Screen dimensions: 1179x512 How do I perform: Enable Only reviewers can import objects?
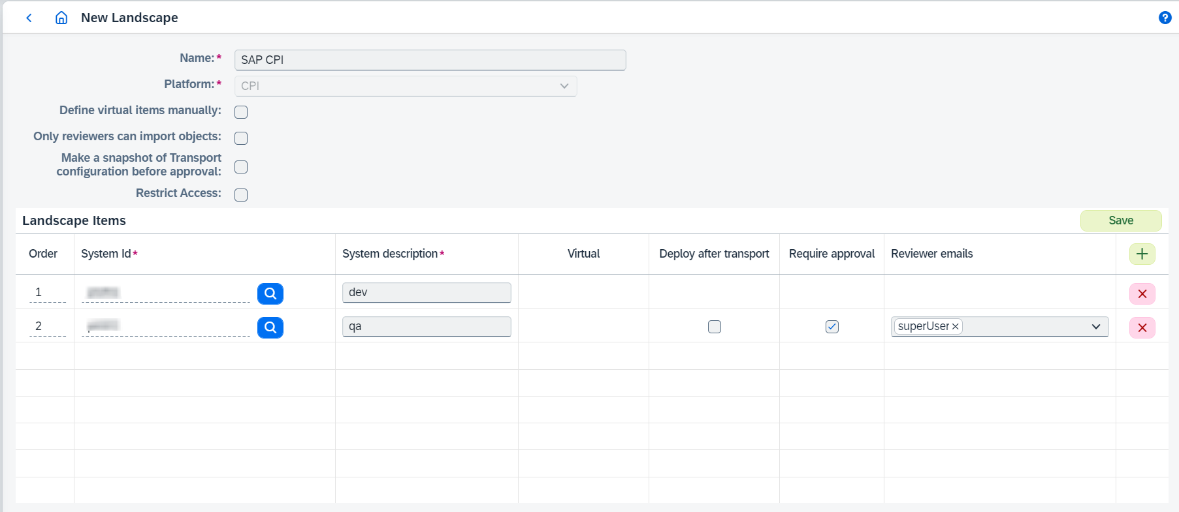(241, 138)
